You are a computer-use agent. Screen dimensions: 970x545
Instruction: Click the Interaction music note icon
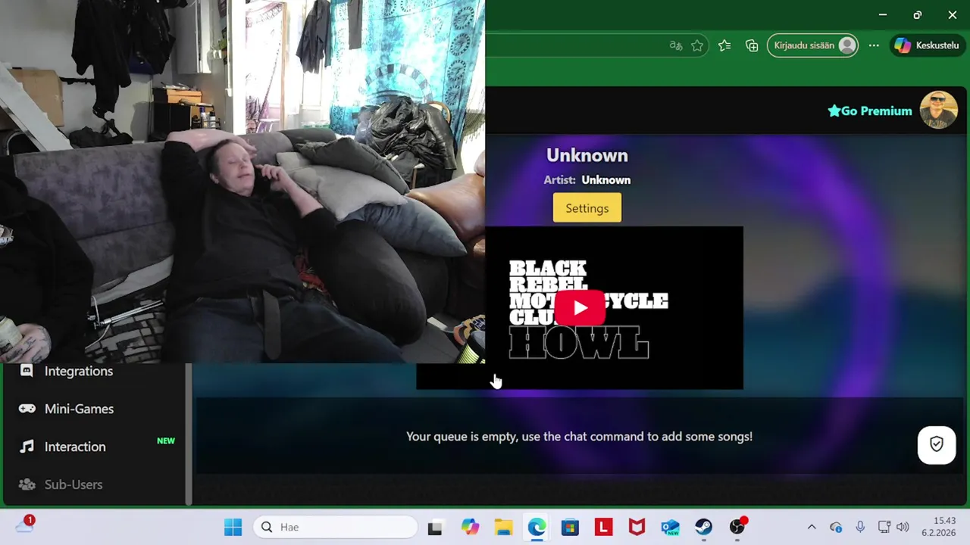click(x=27, y=447)
